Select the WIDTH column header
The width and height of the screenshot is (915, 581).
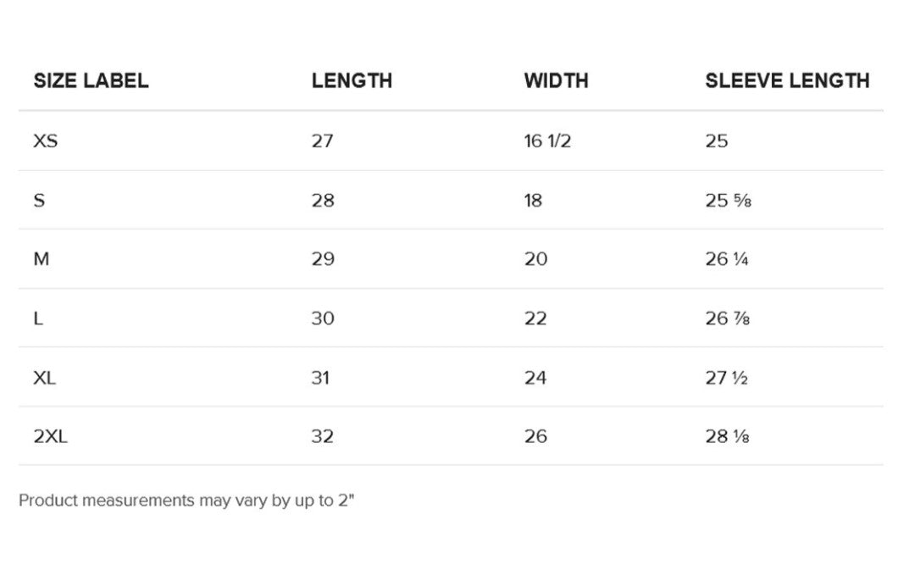[556, 81]
